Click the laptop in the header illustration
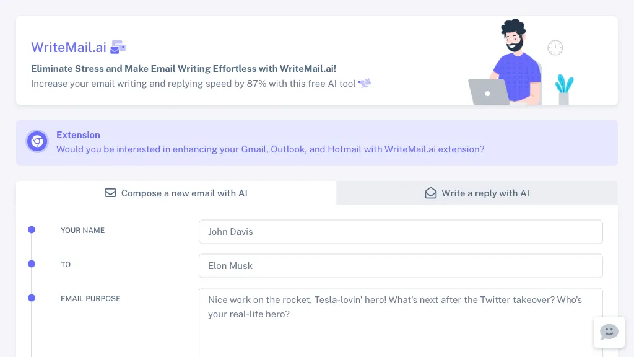Image resolution: width=634 pixels, height=357 pixels. click(488, 92)
